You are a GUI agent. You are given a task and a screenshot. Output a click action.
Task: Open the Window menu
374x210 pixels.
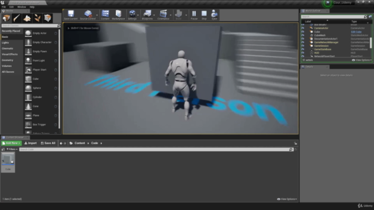click(x=22, y=7)
